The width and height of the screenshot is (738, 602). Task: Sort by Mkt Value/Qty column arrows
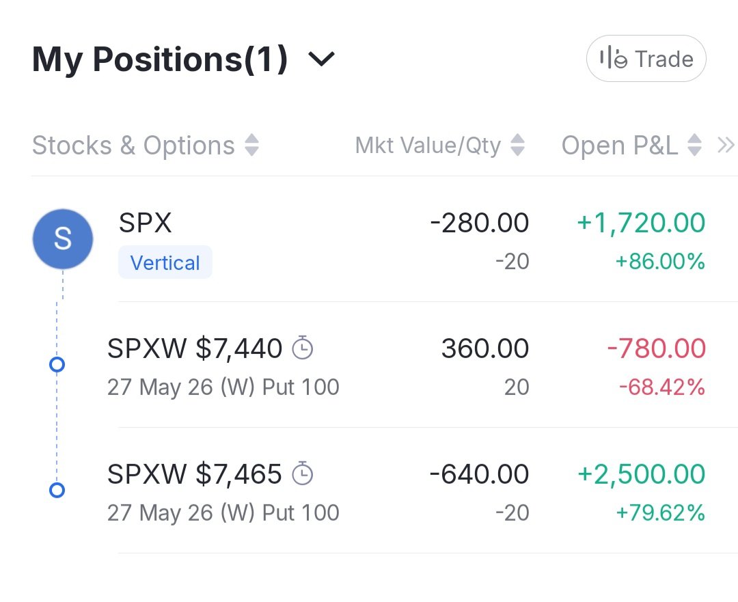(518, 145)
